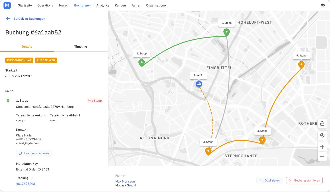Click actual departure time 12:11
Image resolution: width=330 pixels, height=192 pixels.
point(54,121)
